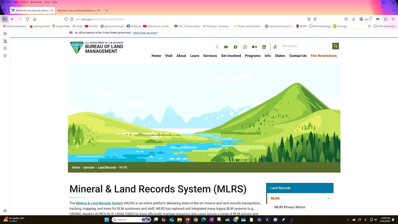
Task: Open BLM's X (Twitter) social link
Action: click(217, 47)
